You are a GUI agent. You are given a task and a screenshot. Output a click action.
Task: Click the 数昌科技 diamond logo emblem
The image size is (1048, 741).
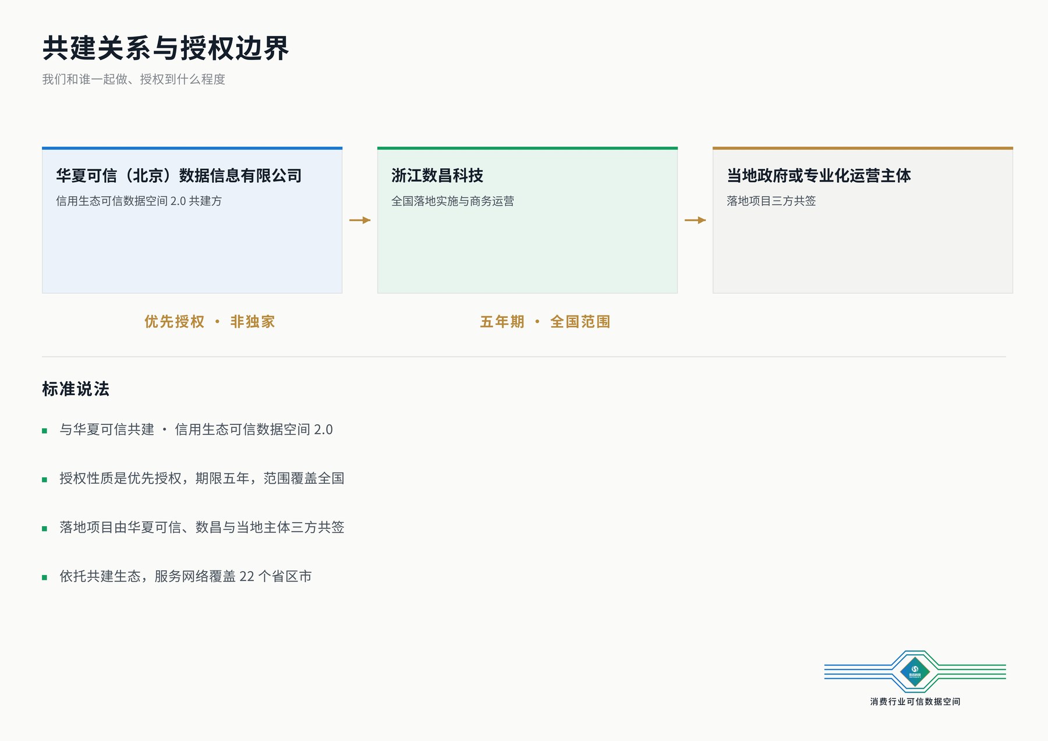point(915,672)
